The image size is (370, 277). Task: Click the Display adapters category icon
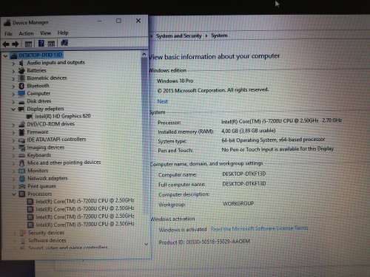pyautogui.click(x=21, y=109)
